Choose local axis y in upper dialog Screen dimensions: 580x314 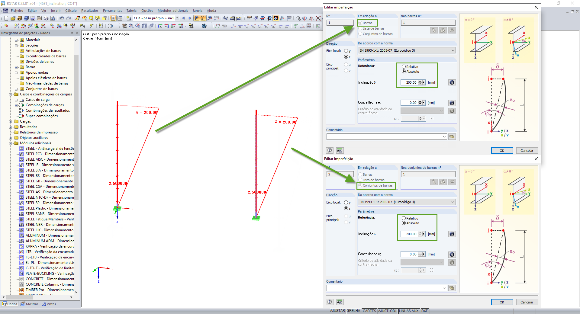346,51
